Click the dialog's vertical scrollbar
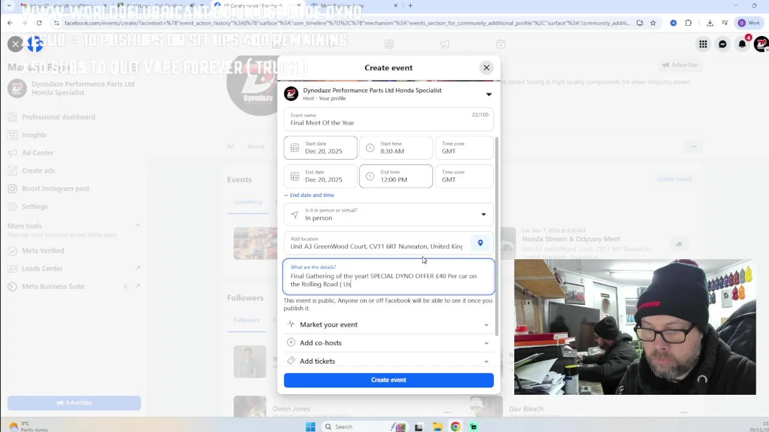The width and height of the screenshot is (769, 432). 496,237
